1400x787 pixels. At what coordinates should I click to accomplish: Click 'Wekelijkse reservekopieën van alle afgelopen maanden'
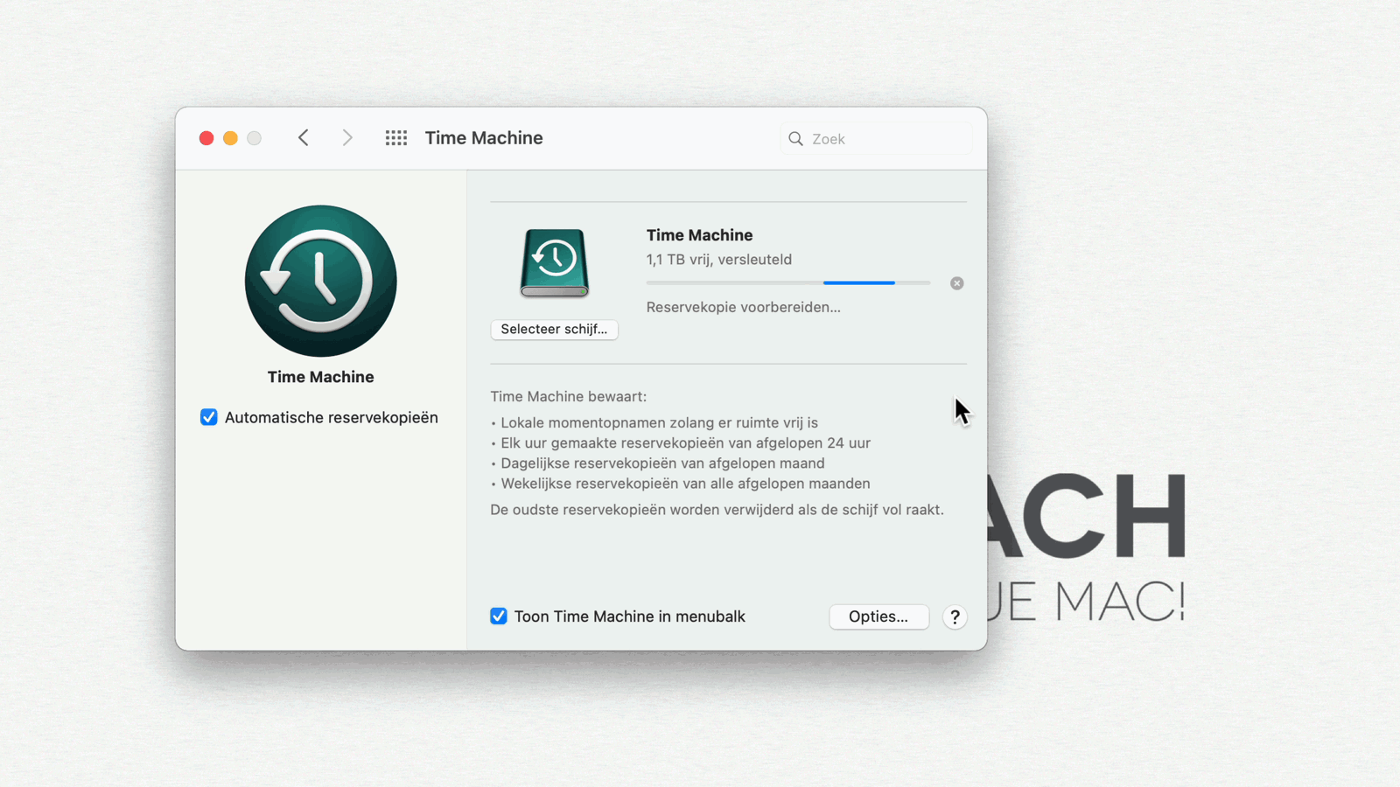point(685,484)
